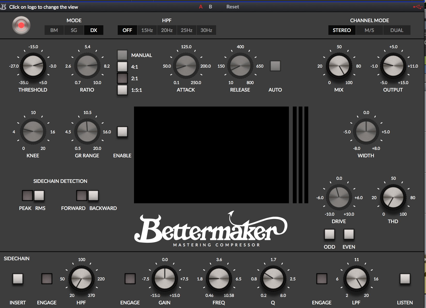Toggle the MANUAL ratio button
This screenshot has width=426, height=308.
(122, 55)
